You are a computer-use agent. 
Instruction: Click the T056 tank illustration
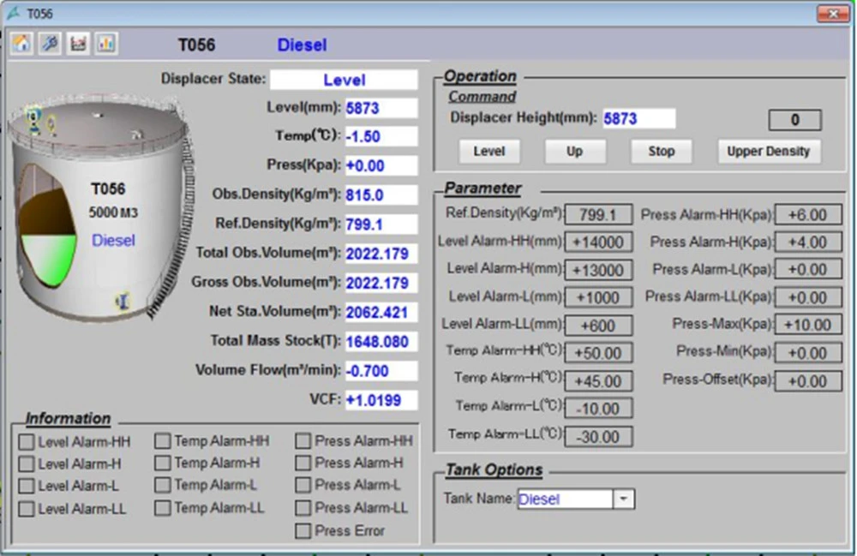tap(101, 207)
